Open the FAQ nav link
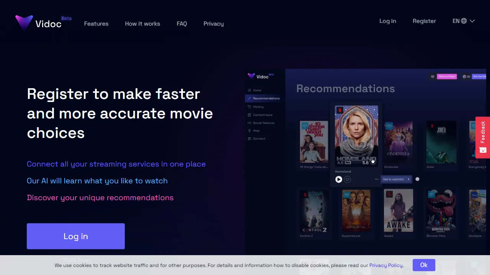The image size is (490, 275). 182,24
